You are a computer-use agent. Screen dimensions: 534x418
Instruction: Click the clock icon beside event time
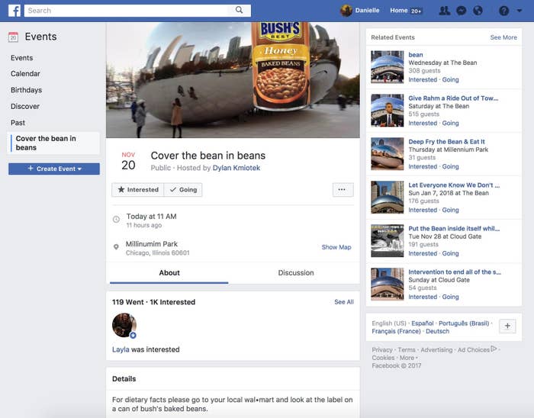click(x=116, y=219)
